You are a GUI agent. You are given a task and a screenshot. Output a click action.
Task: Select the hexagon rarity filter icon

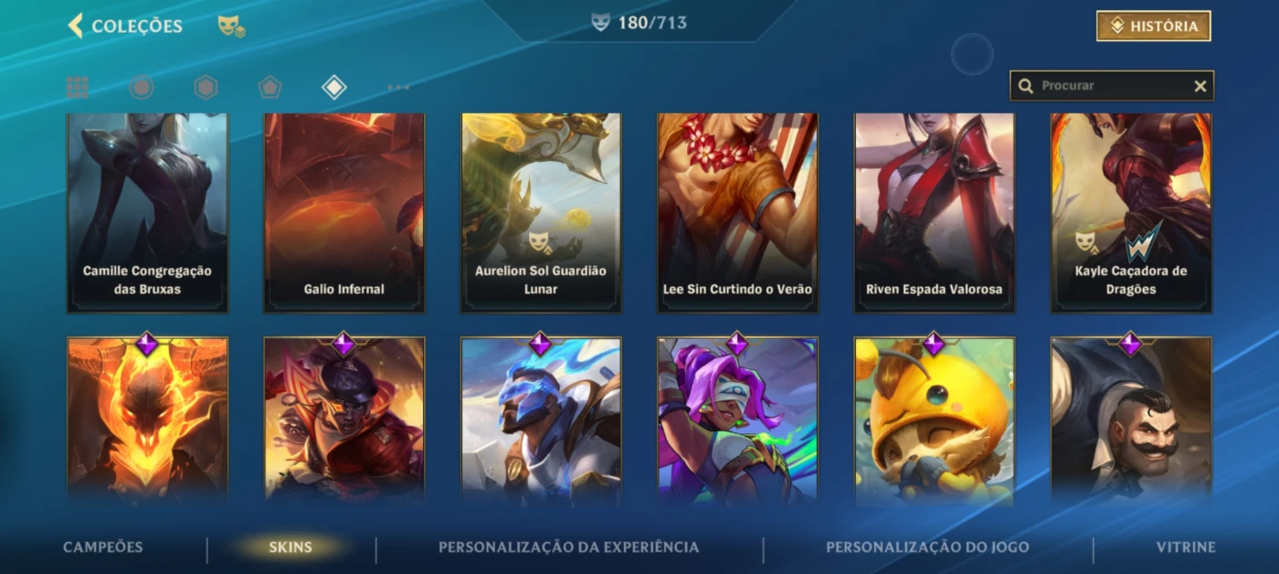pos(206,87)
